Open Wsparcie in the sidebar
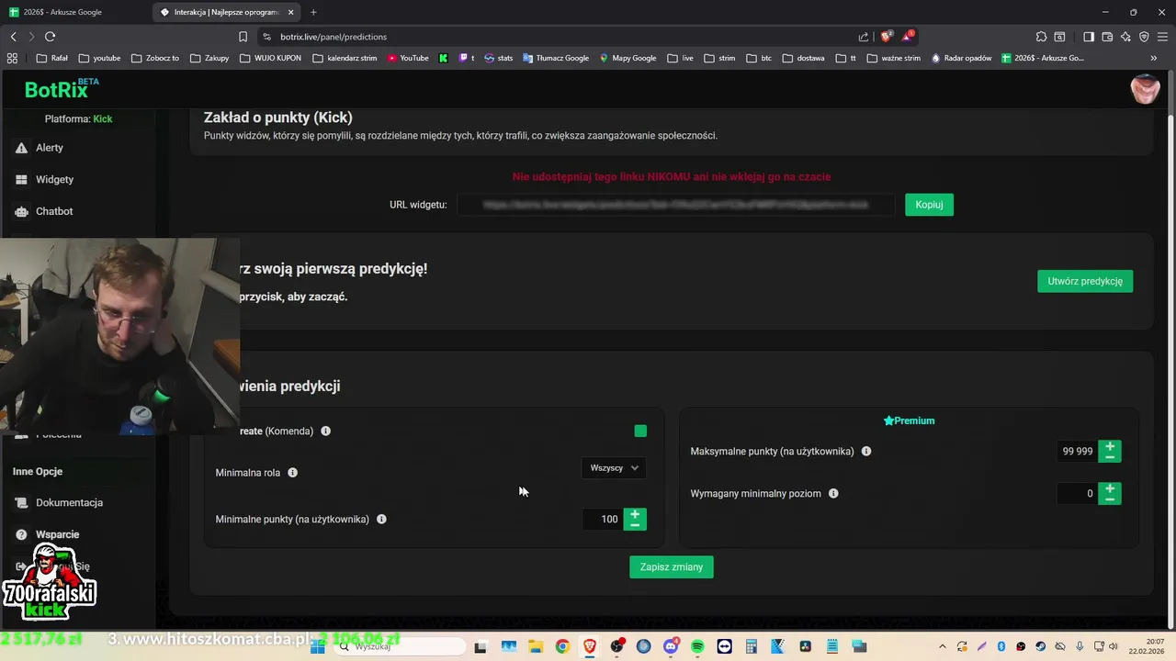Image resolution: width=1176 pixels, height=661 pixels. (x=57, y=534)
